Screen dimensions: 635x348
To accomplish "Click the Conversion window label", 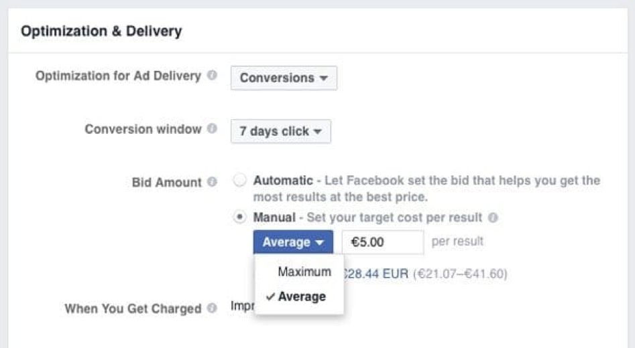I will 143,129.
